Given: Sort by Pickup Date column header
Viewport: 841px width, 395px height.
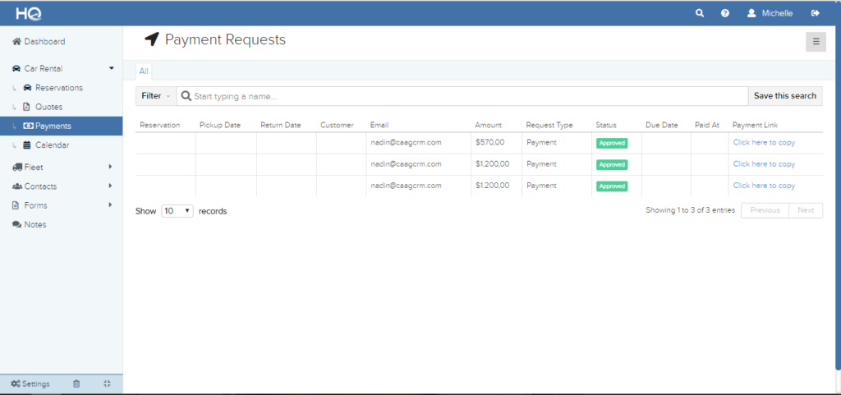Looking at the screenshot, I should [220, 125].
